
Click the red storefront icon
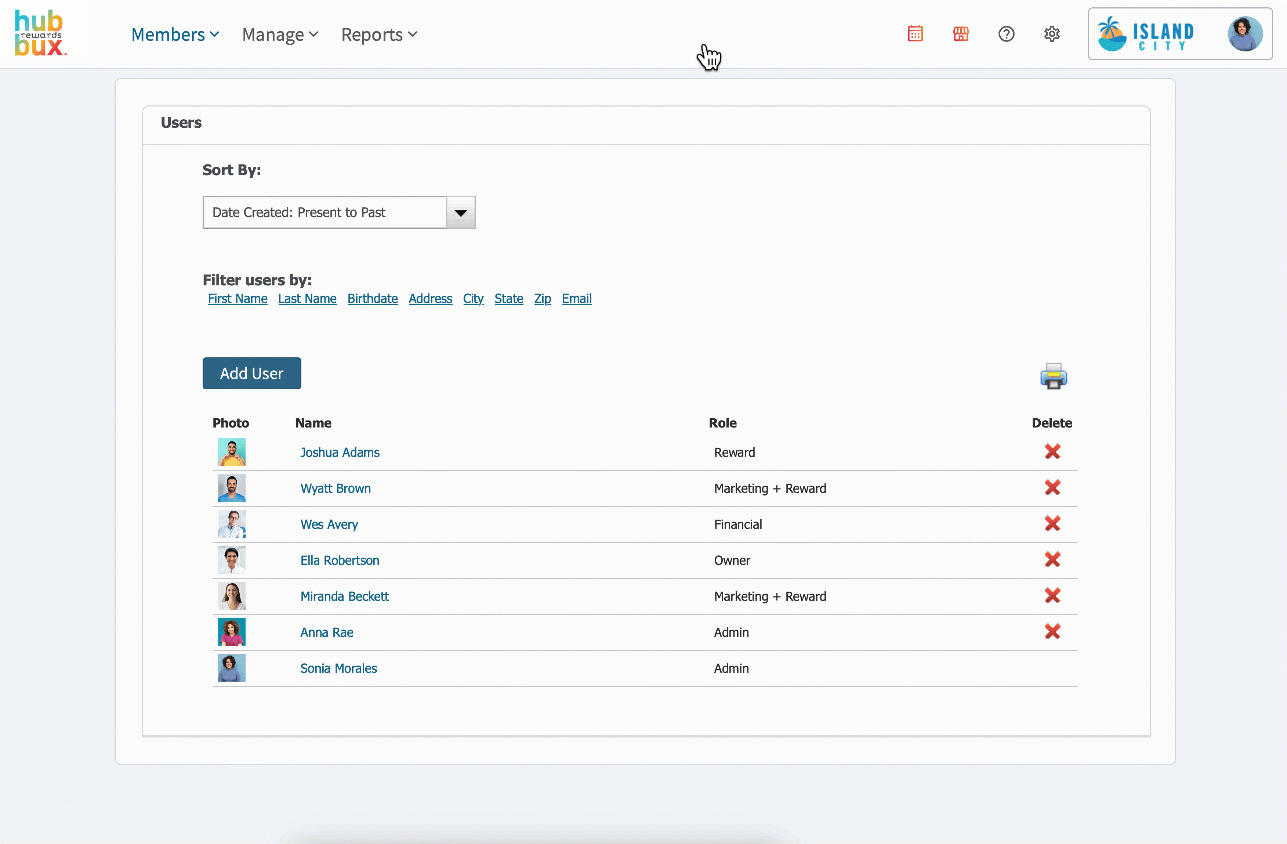[x=960, y=34]
